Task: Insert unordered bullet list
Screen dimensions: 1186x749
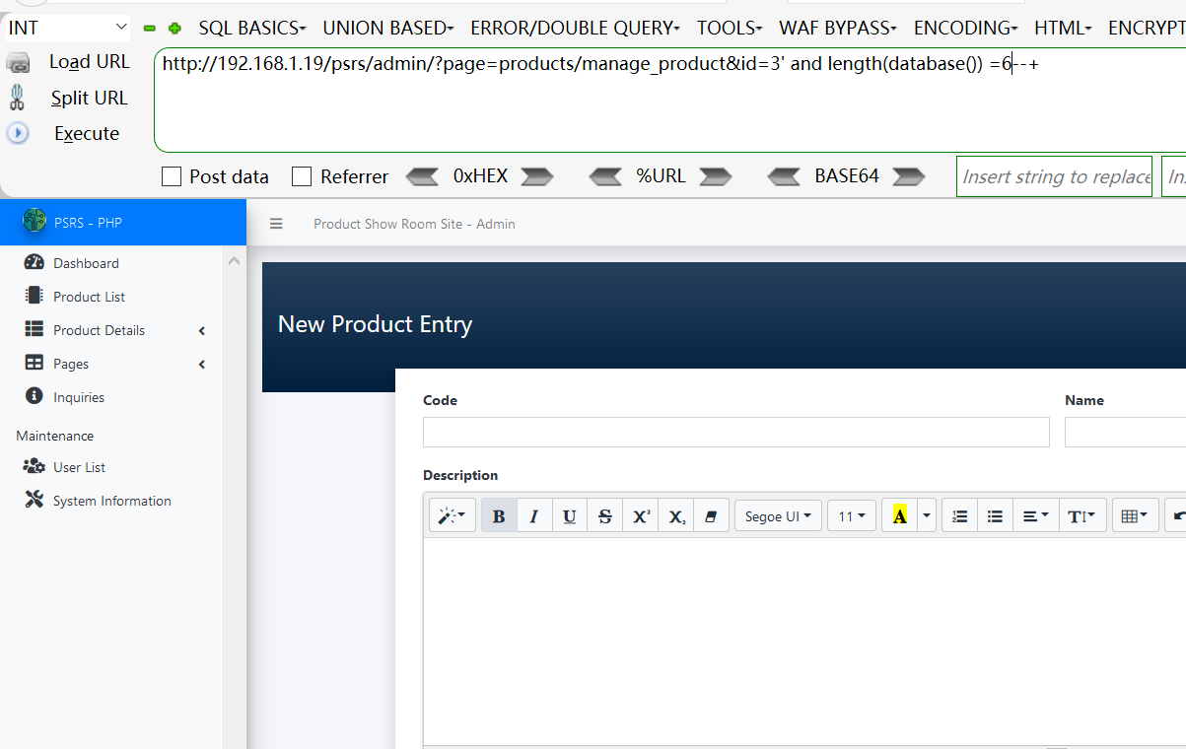Action: click(995, 515)
